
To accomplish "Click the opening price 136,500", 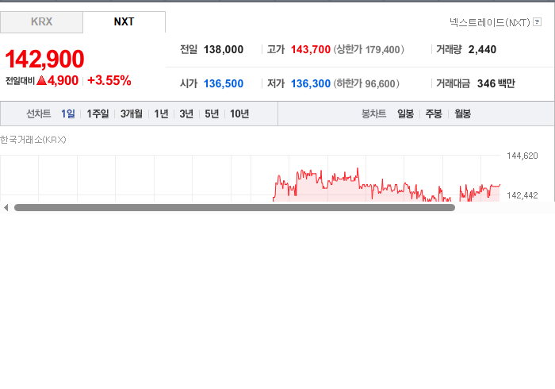I will pyautogui.click(x=224, y=83).
